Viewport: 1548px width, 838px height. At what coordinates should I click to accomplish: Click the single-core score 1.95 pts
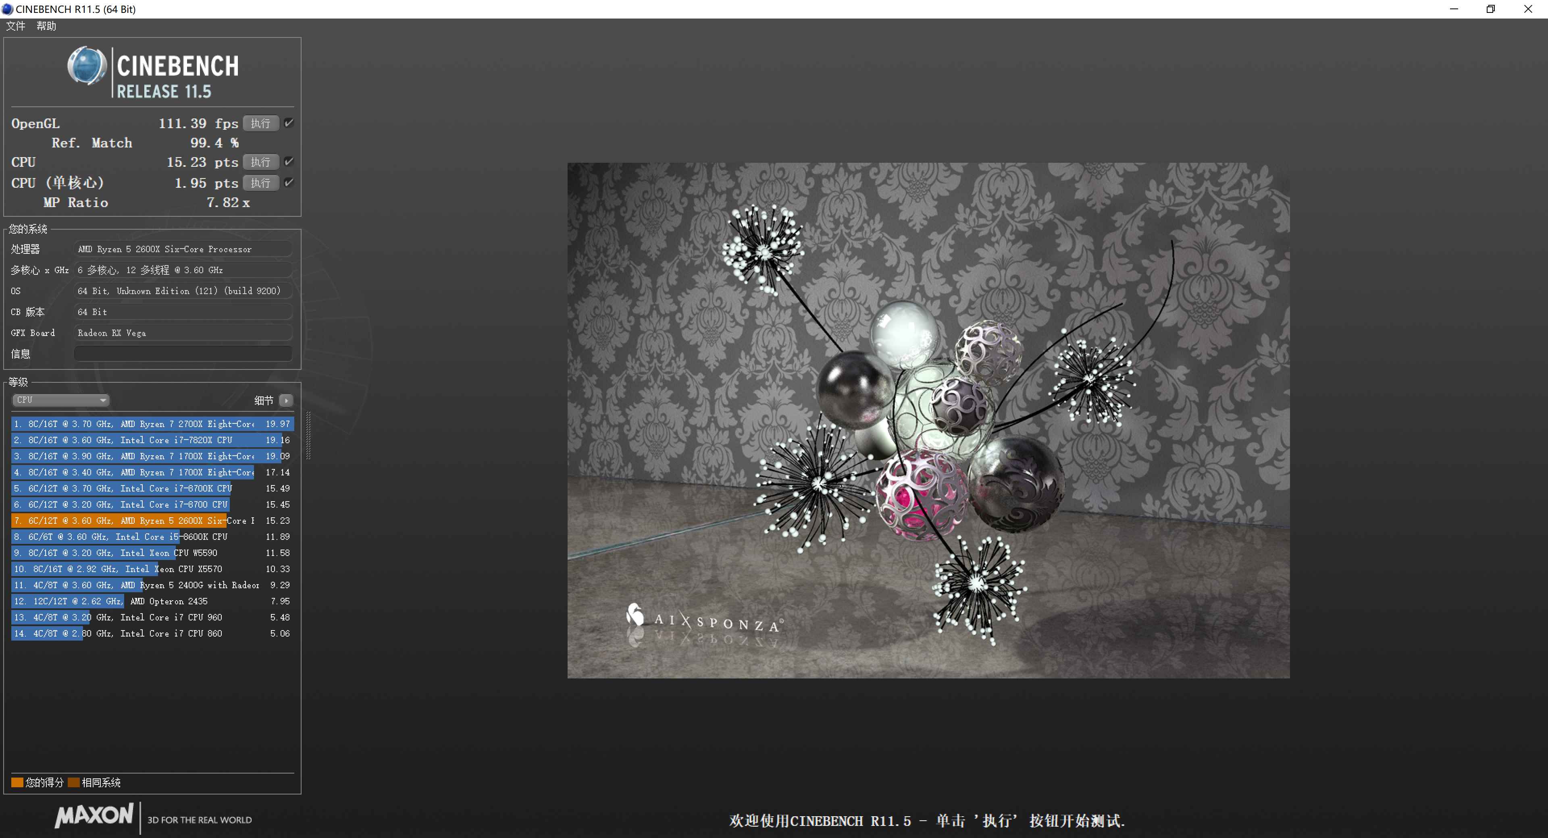point(207,183)
